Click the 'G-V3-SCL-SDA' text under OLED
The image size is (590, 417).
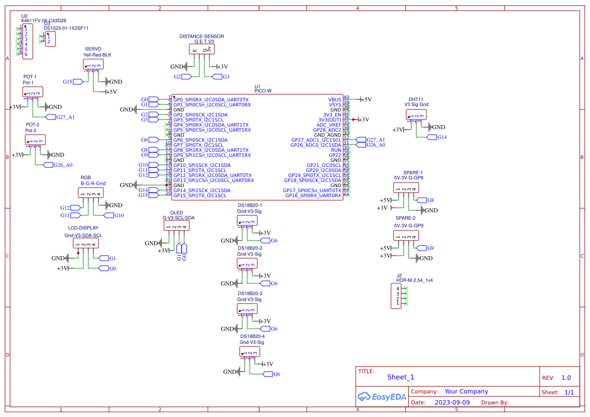[178, 218]
